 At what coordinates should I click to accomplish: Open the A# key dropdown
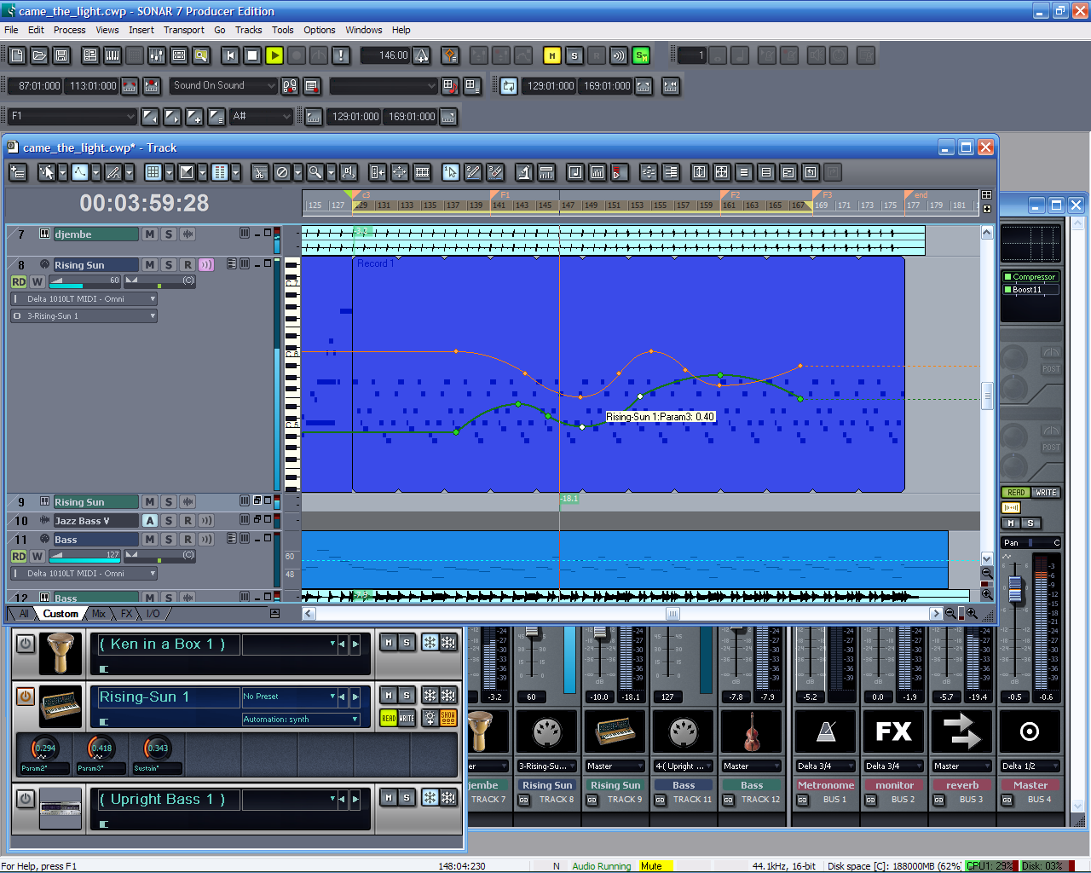[x=262, y=117]
